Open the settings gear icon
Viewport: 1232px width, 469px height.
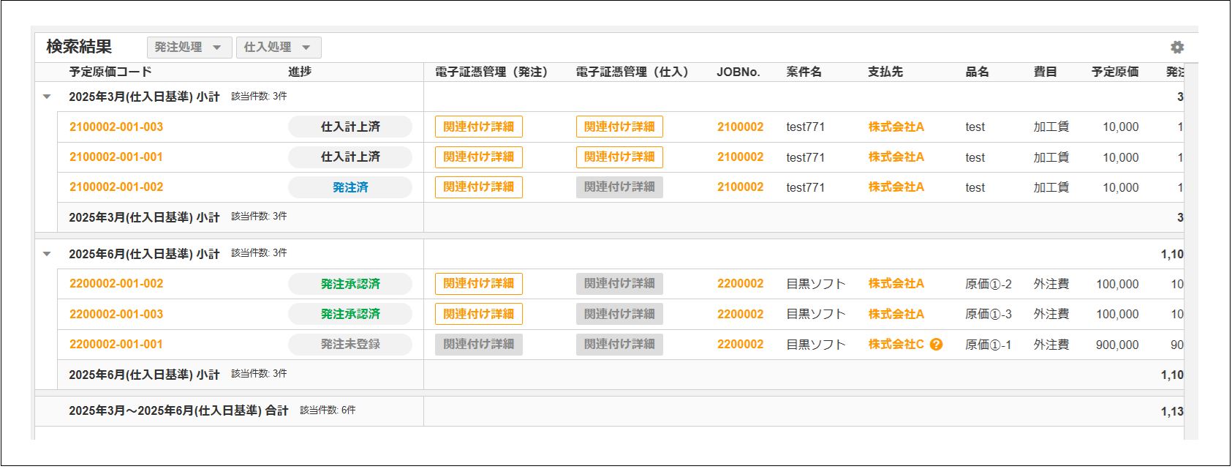tap(1176, 48)
